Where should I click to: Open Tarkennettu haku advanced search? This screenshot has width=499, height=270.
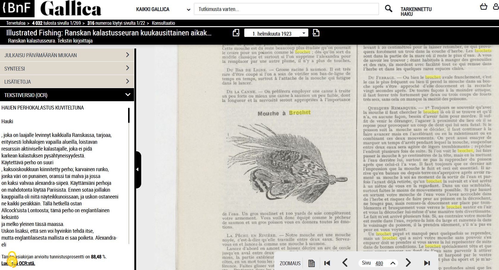click(x=416, y=11)
